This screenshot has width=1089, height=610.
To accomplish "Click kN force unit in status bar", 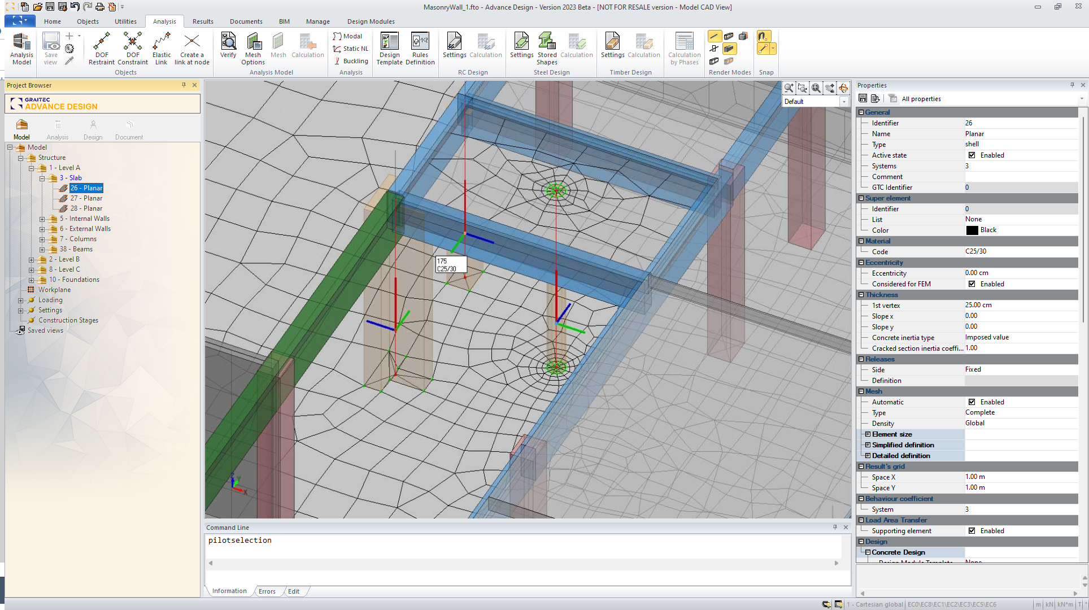I will tap(1049, 604).
